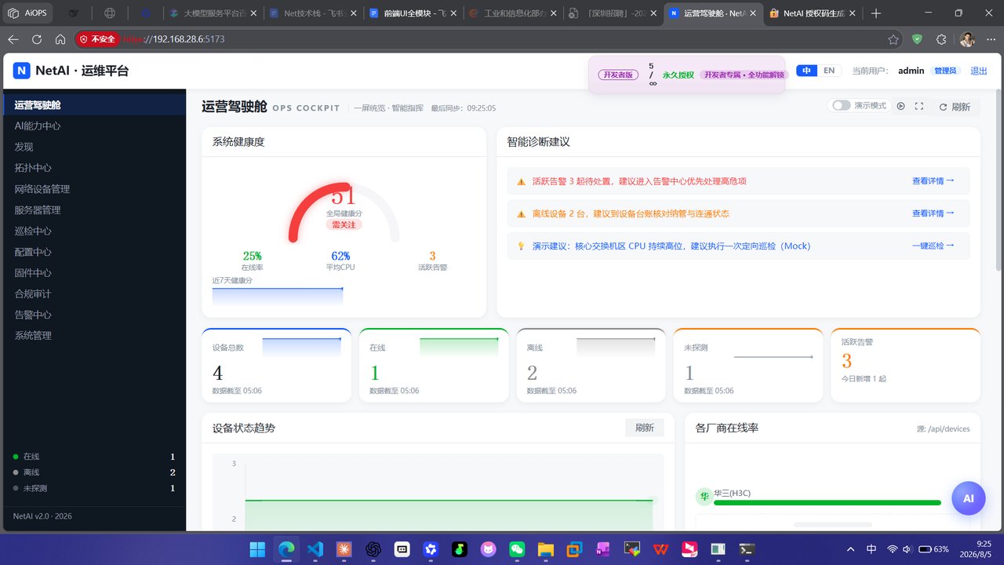Enter fullscreen via the expand icon

919,106
